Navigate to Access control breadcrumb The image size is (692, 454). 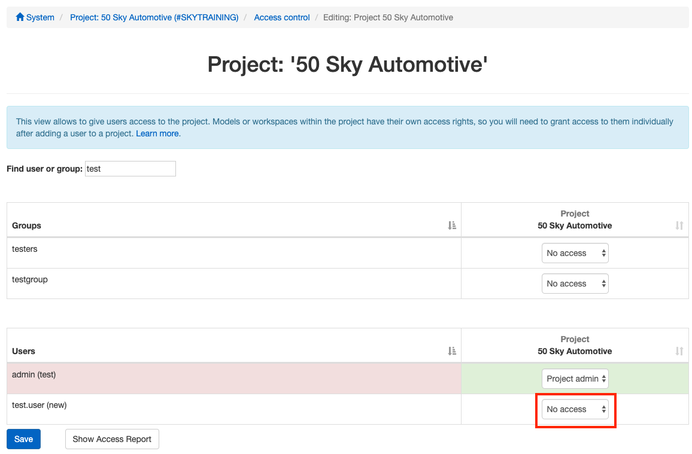coord(282,17)
